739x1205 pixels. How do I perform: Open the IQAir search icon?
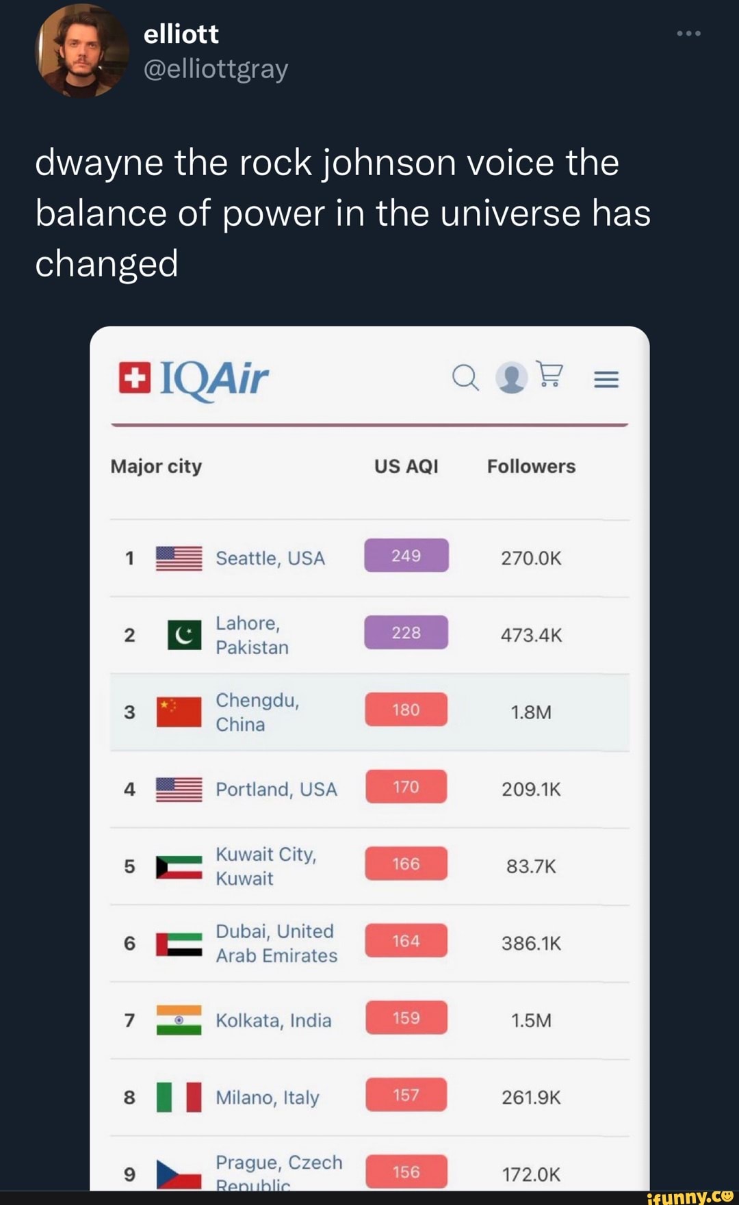465,377
